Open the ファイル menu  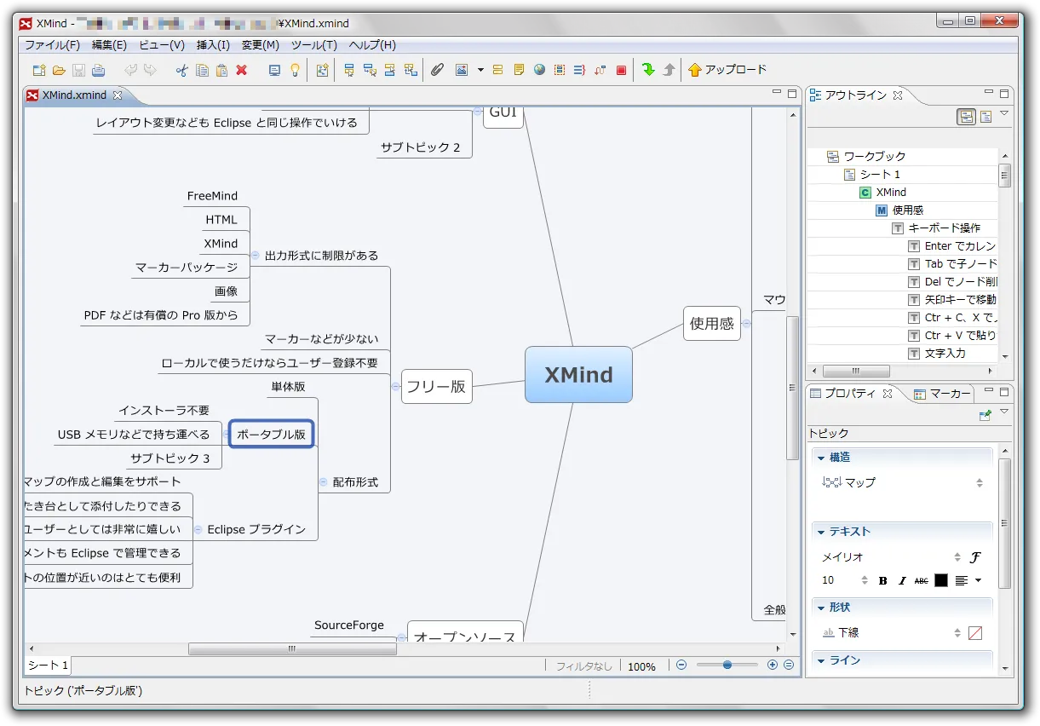click(51, 44)
